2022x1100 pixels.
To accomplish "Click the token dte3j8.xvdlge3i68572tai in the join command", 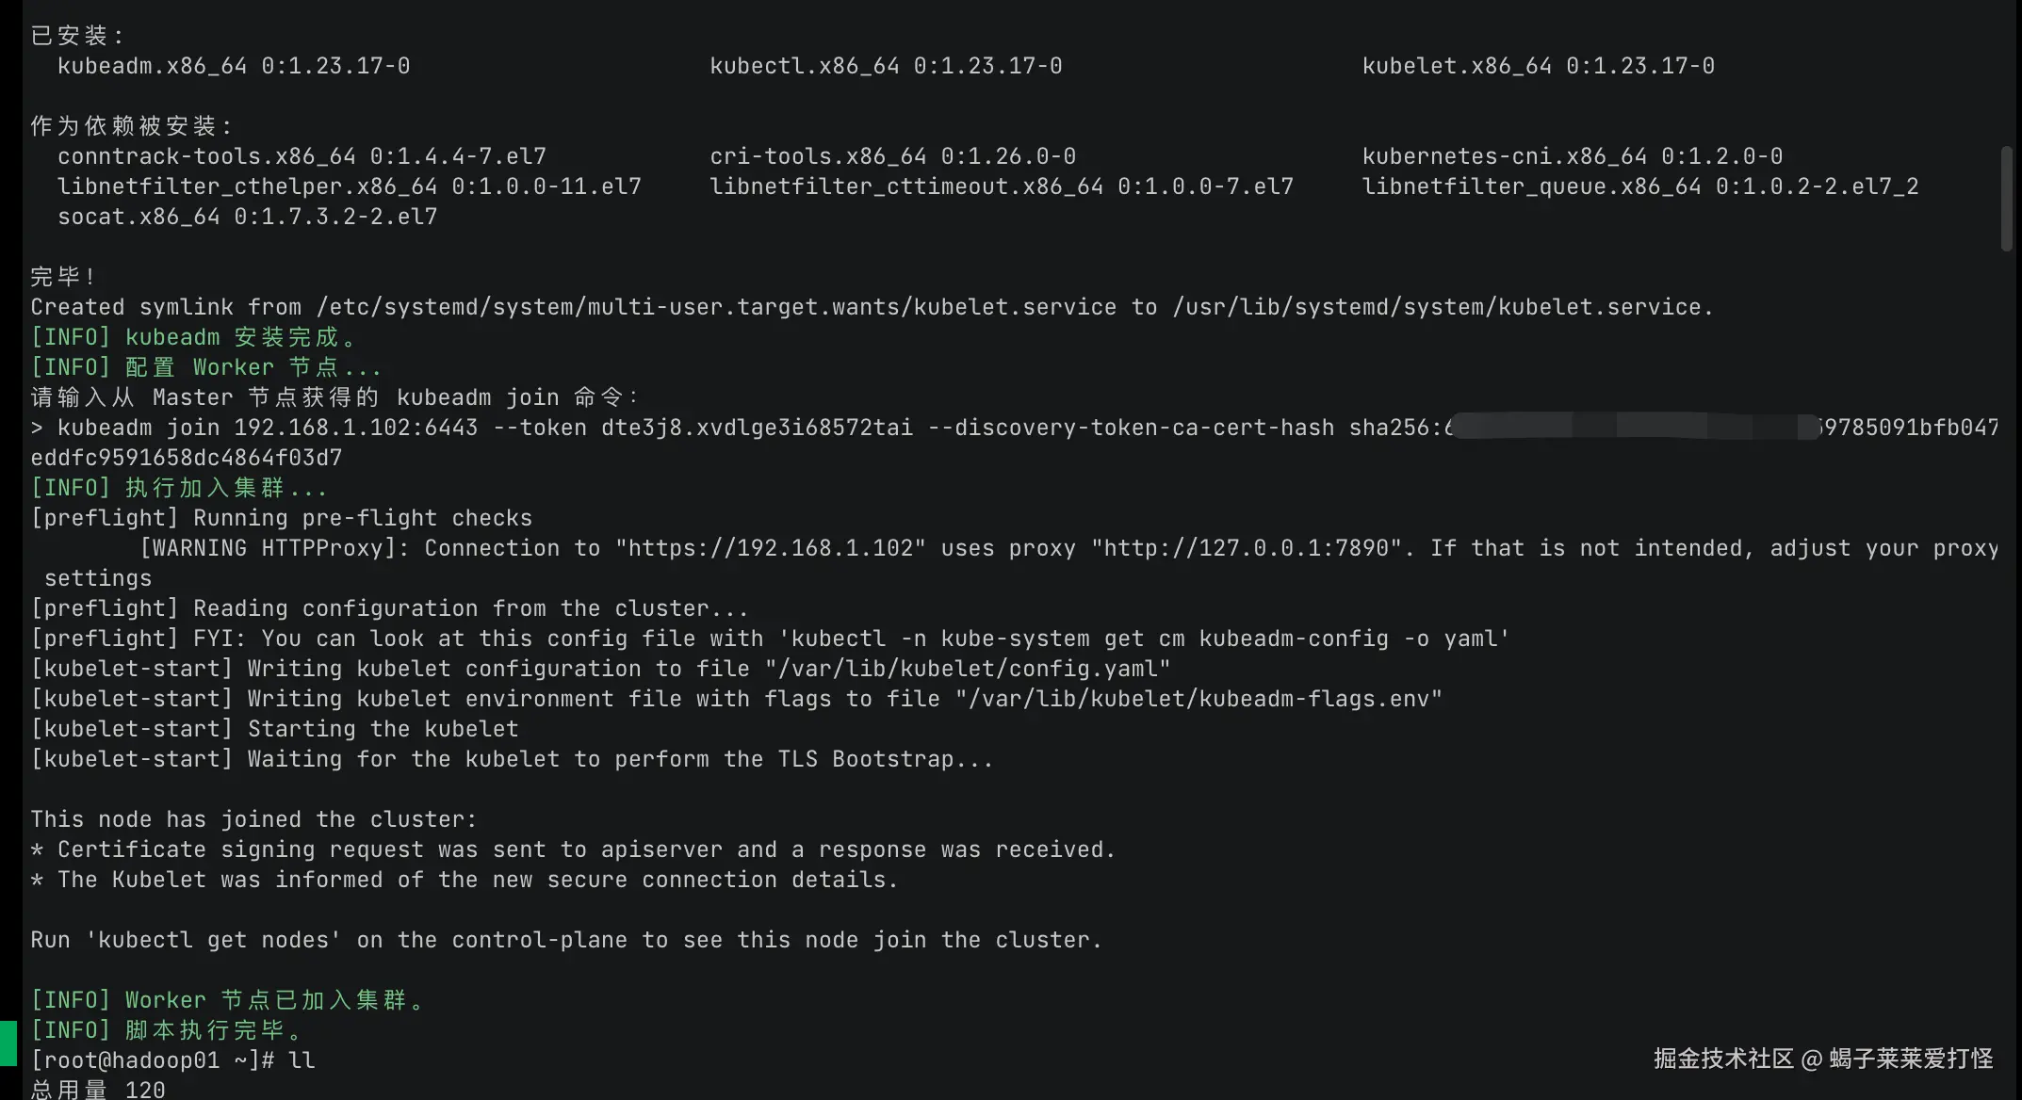I will 757,428.
